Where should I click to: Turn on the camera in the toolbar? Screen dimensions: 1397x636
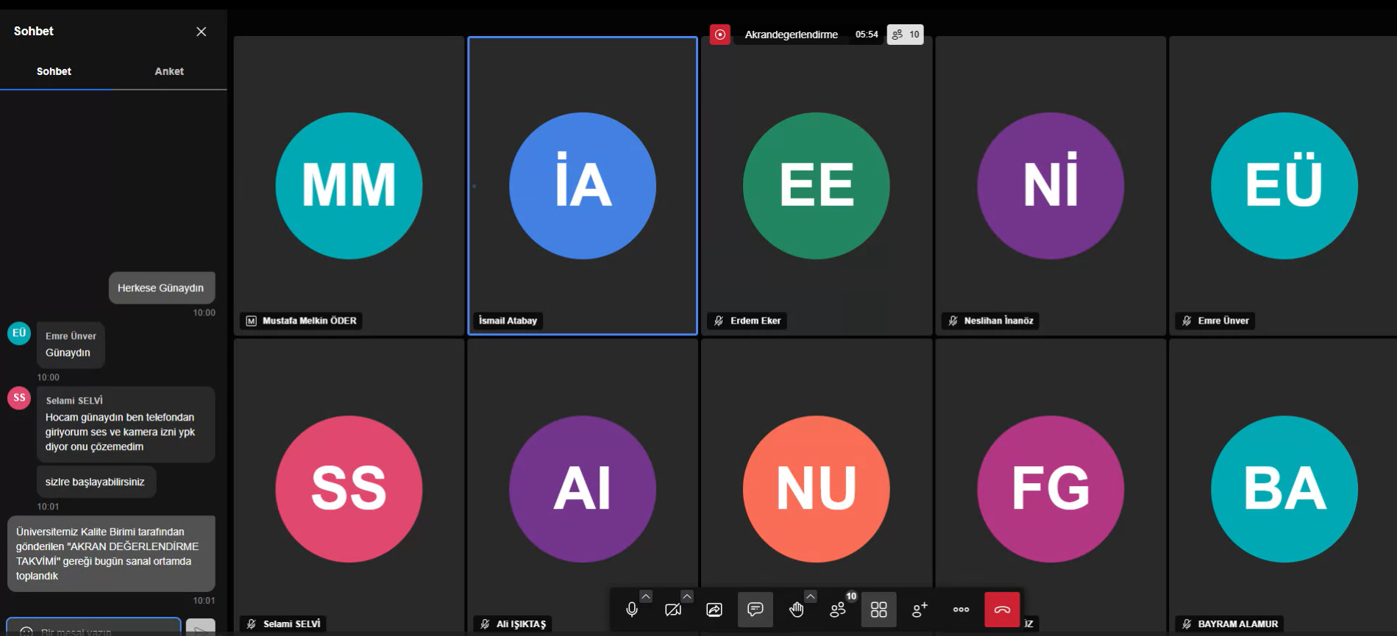pyautogui.click(x=672, y=610)
